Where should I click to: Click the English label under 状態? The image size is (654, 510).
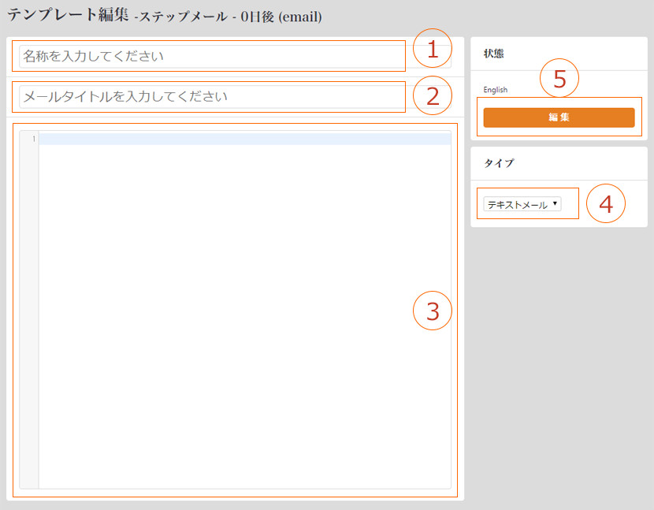click(496, 90)
